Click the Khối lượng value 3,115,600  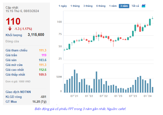click(x=36, y=35)
